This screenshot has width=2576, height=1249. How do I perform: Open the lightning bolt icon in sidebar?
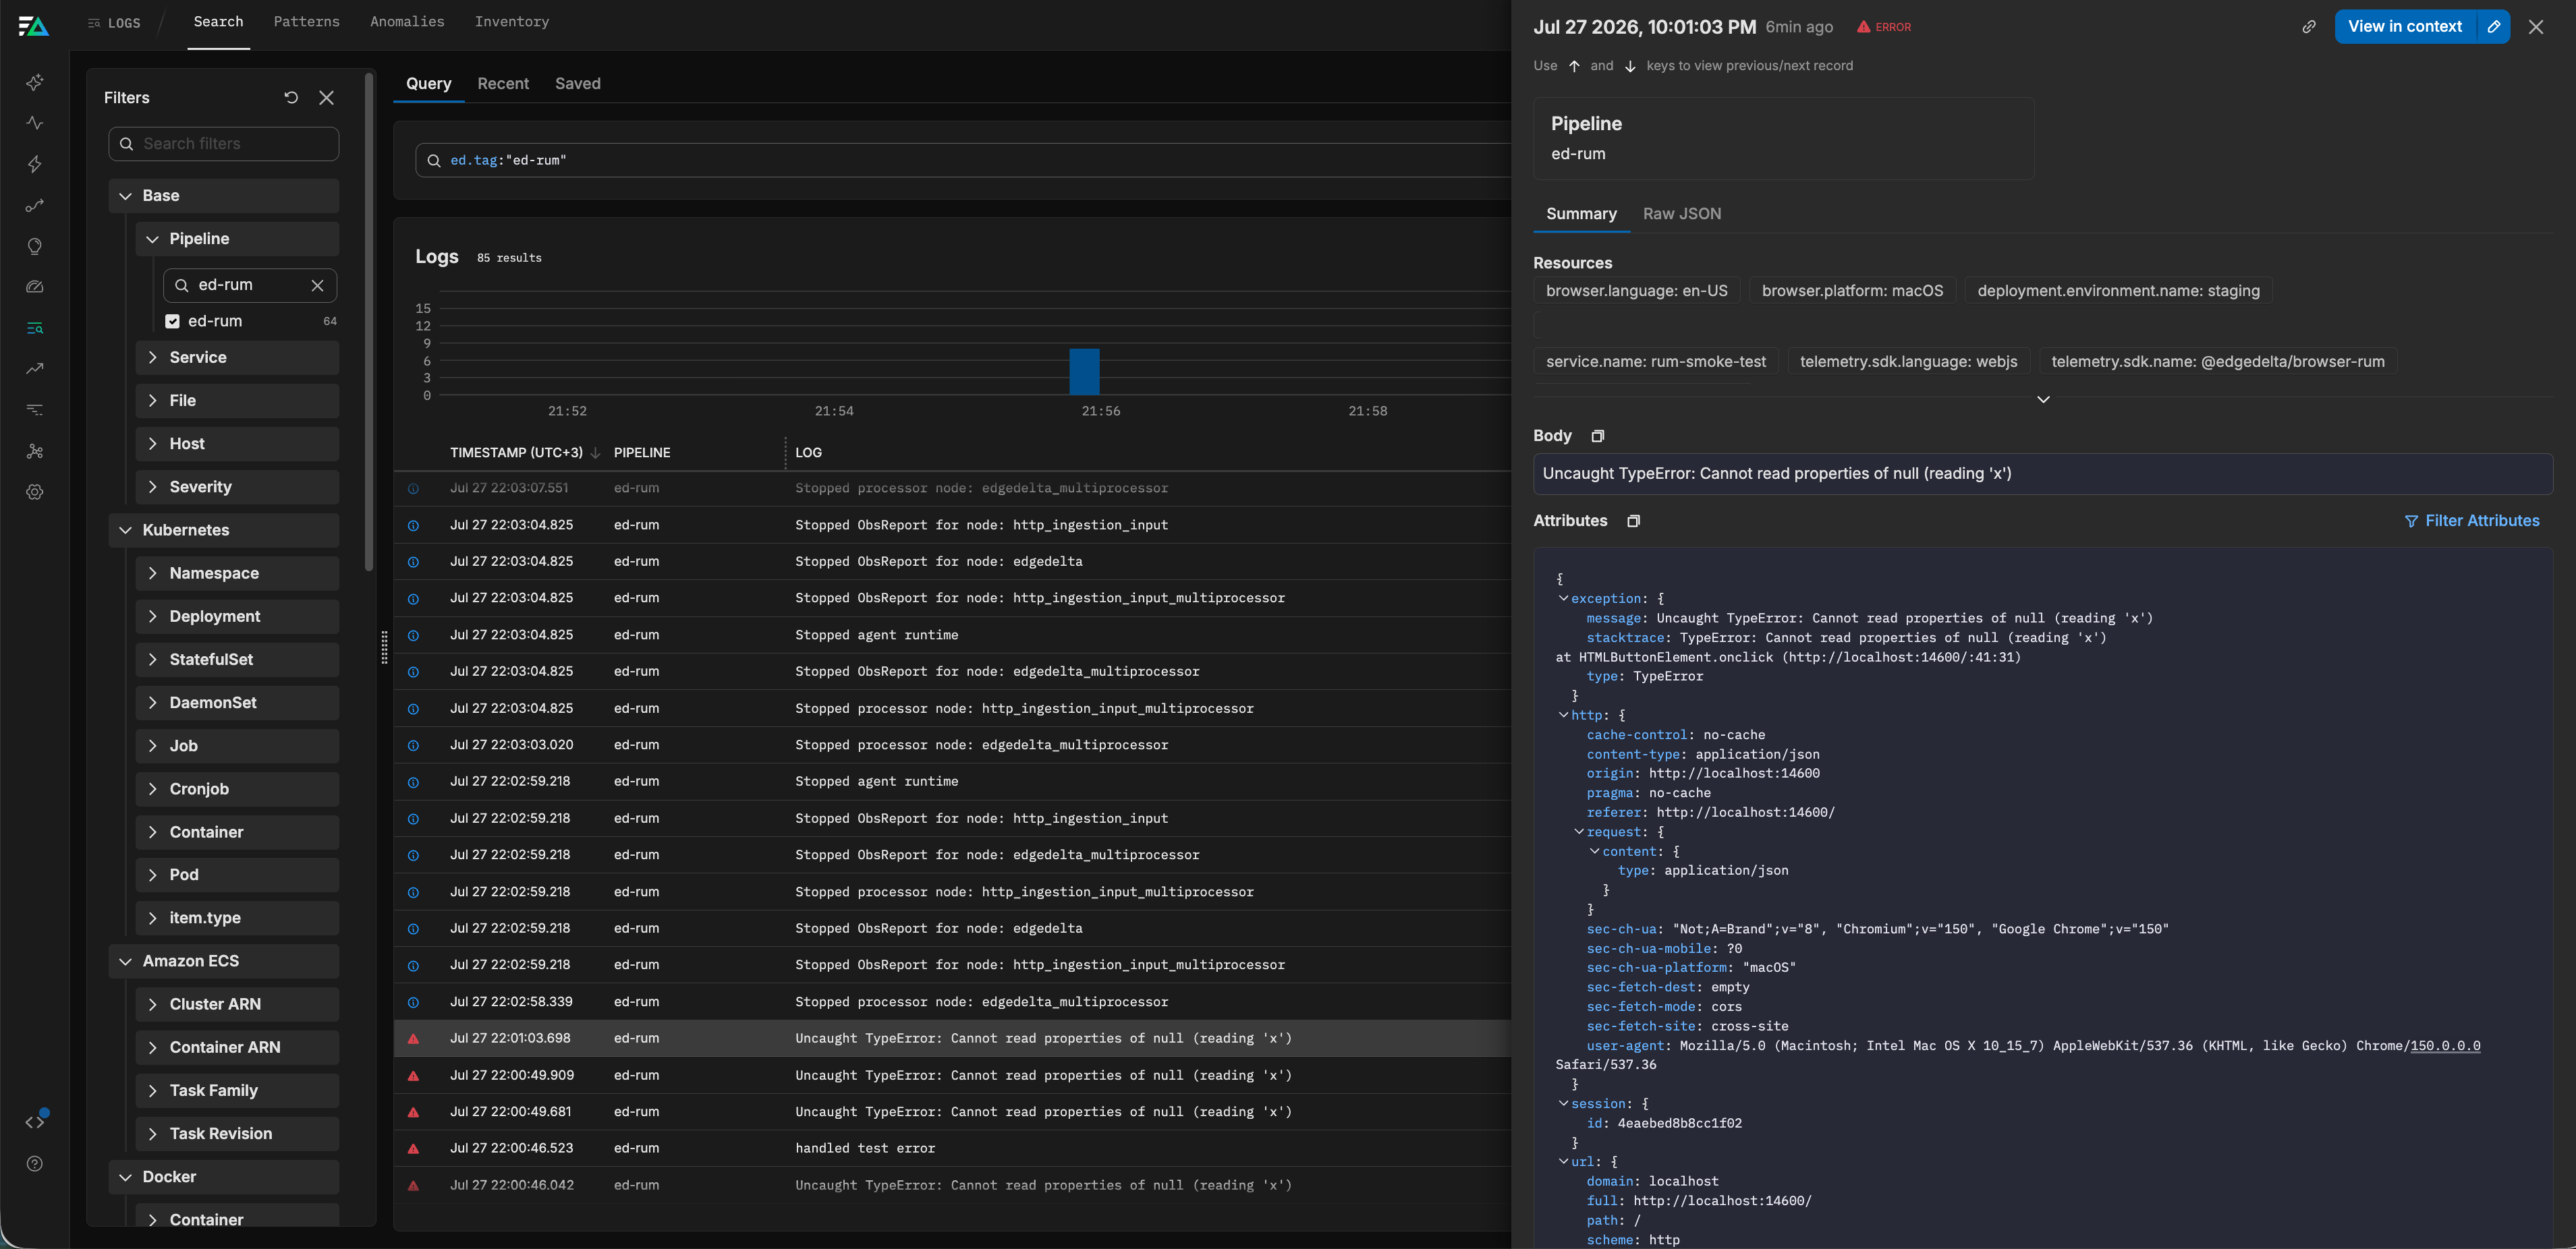(35, 164)
